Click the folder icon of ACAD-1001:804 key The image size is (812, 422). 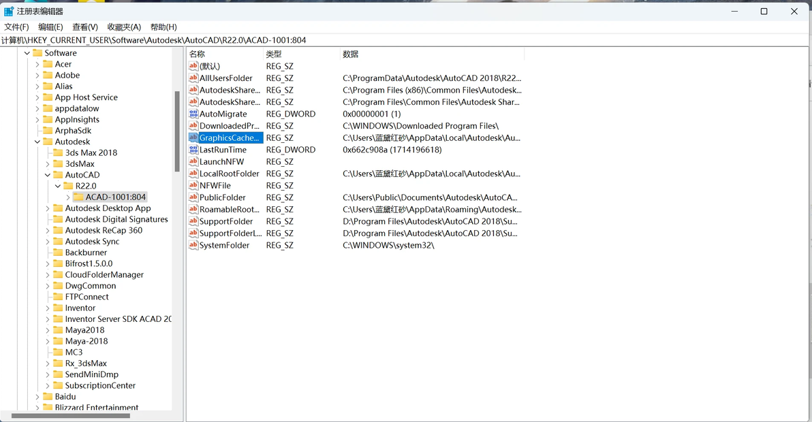click(78, 197)
